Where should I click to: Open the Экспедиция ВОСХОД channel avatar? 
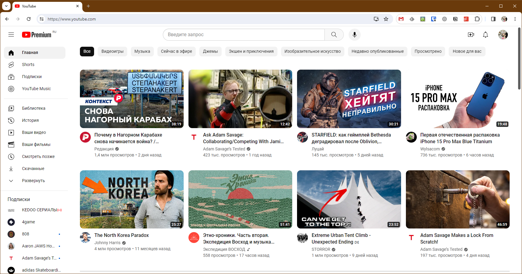[x=194, y=238]
